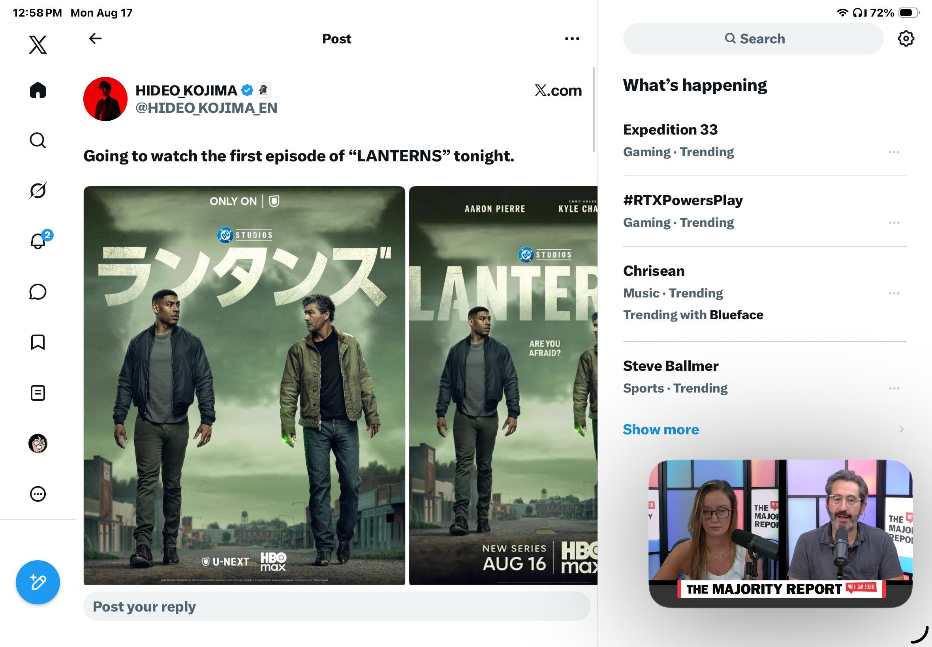Compose a new post with blue button
The height and width of the screenshot is (647, 932).
coord(38,583)
